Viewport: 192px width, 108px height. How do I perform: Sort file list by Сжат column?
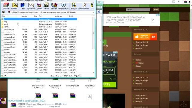point(36,16)
